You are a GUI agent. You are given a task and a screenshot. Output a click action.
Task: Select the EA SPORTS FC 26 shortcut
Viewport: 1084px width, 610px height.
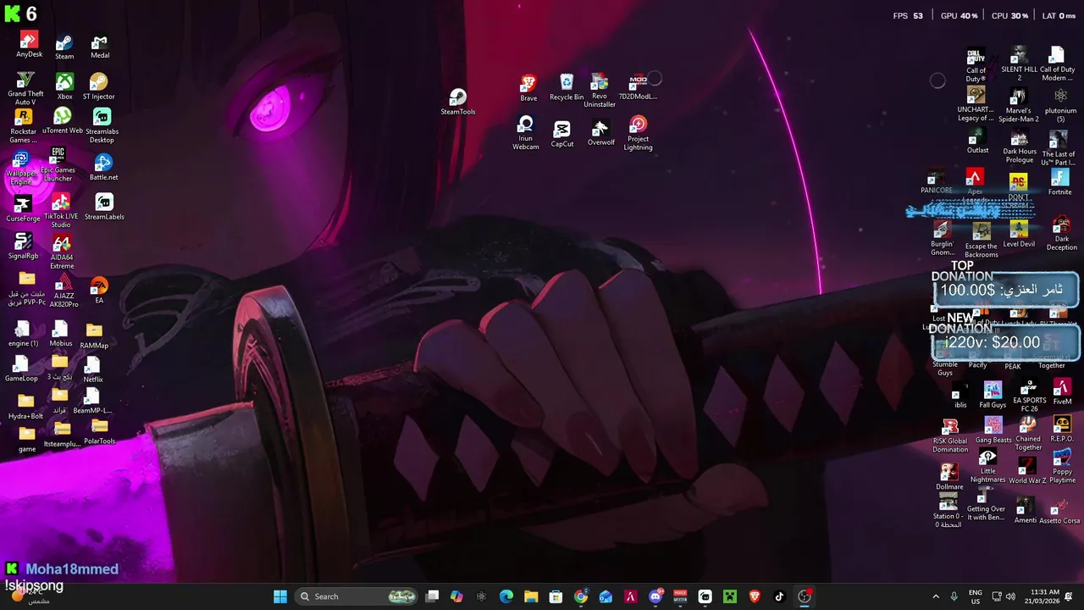(x=1029, y=396)
